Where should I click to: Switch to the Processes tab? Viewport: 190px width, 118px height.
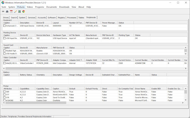click(72, 17)
